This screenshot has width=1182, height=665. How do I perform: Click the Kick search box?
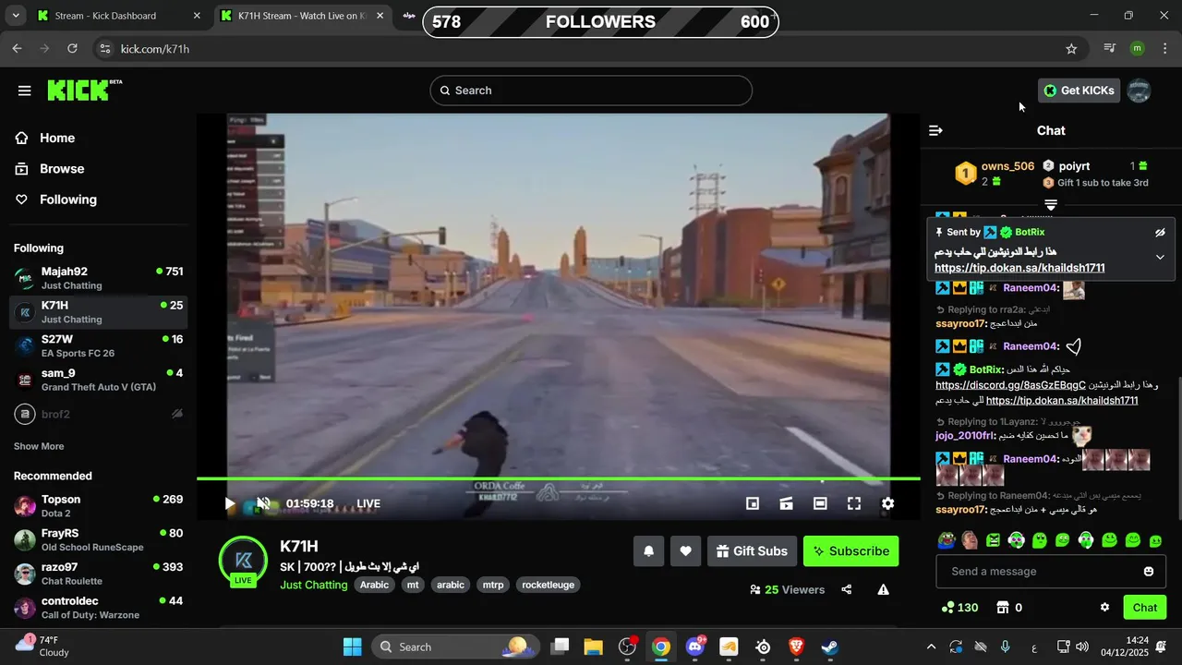[591, 91]
